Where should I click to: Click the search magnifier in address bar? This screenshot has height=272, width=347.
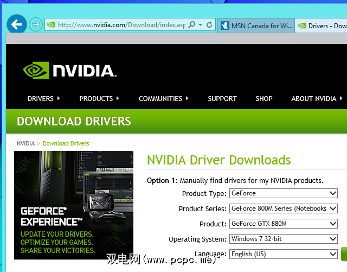191,24
